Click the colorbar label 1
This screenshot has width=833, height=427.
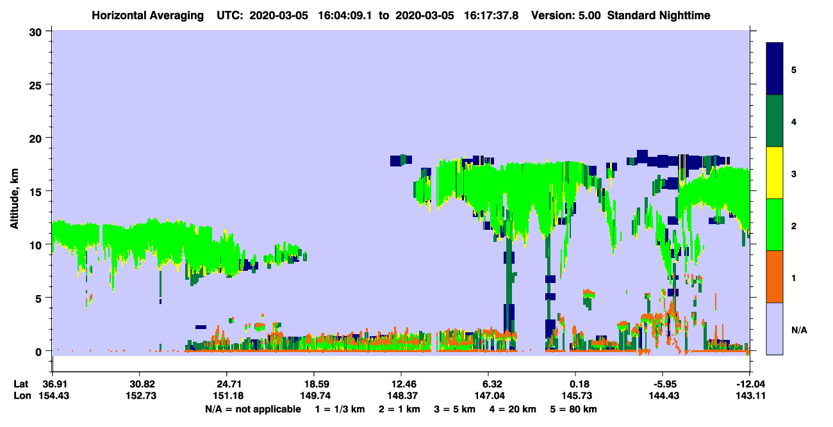pos(794,278)
